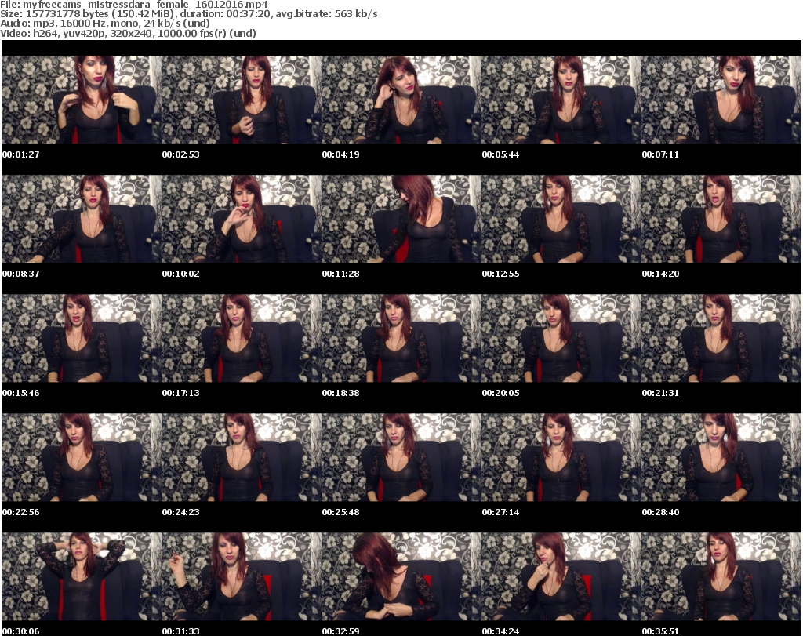The image size is (803, 636).
Task: Click the timestamp text 00:10:02
Action: (x=181, y=274)
